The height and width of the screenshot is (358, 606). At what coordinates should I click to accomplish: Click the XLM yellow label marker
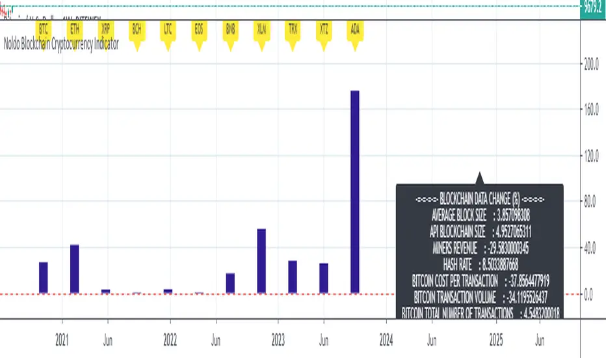[x=261, y=36]
